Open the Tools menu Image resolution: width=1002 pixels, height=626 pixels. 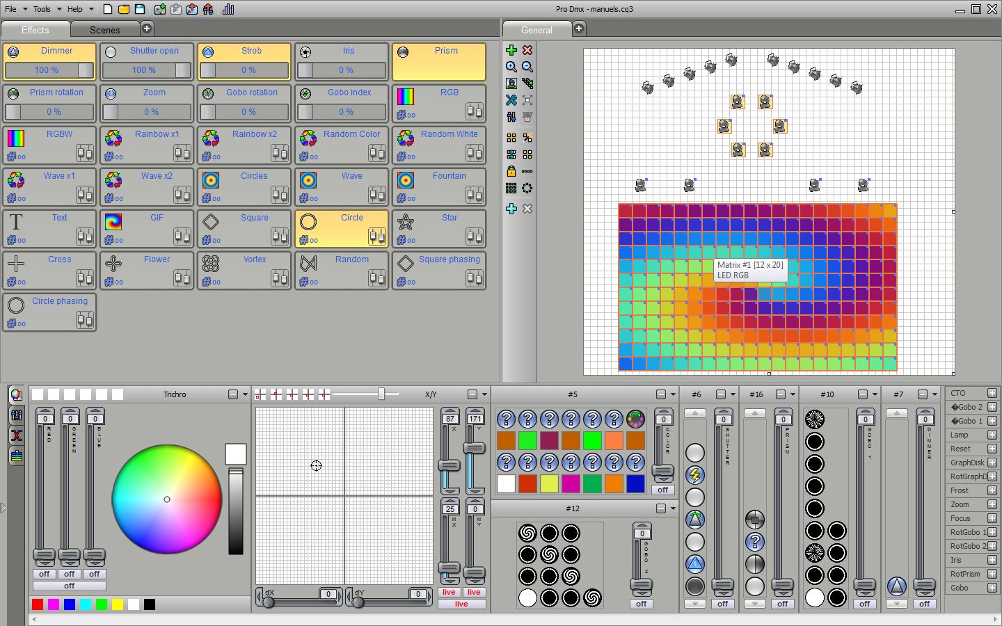42,9
